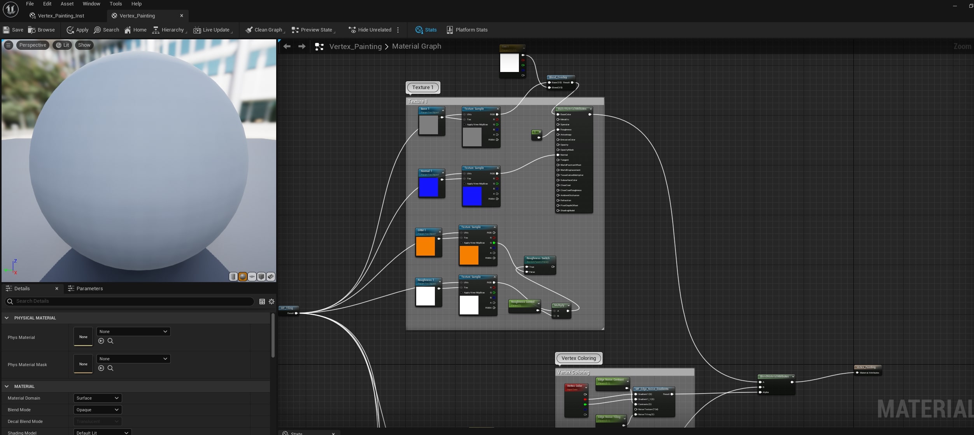The width and height of the screenshot is (974, 435).
Task: Open the Platform Stats button
Action: click(x=467, y=30)
